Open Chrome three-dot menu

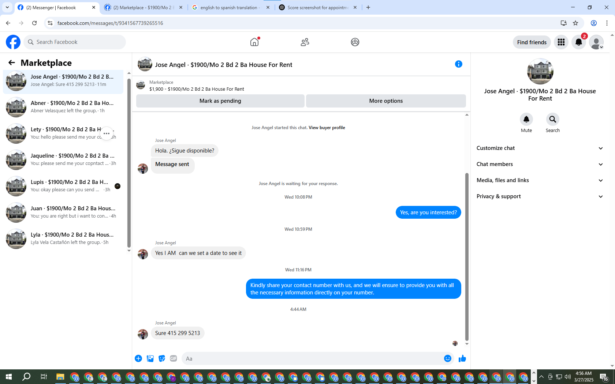(607, 23)
